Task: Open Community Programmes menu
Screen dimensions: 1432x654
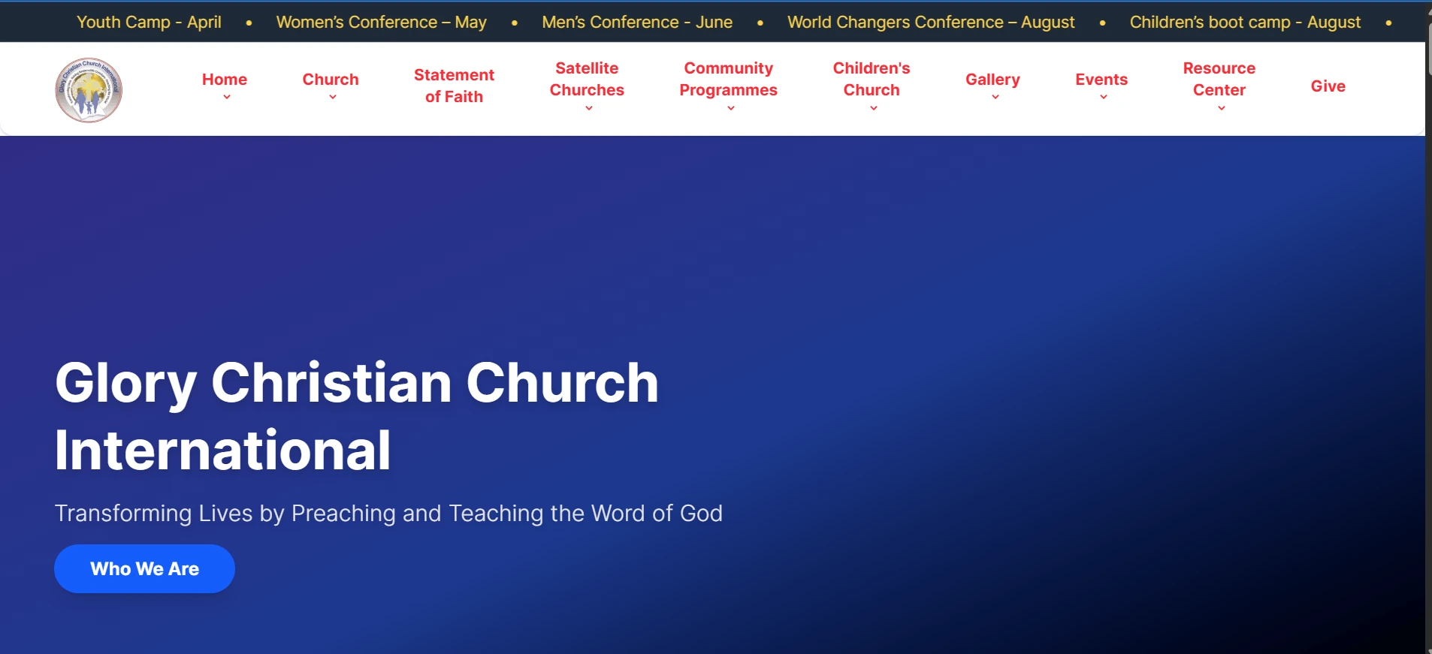Action: click(x=728, y=79)
